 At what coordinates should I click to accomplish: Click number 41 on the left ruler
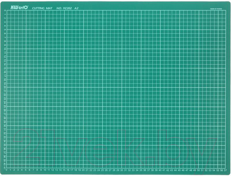pyautogui.click(x=3, y=167)
